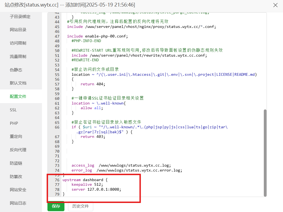Viewport: 283px width, 212px height.
Task: Open the 访问限制 tab
Action: tap(18, 43)
